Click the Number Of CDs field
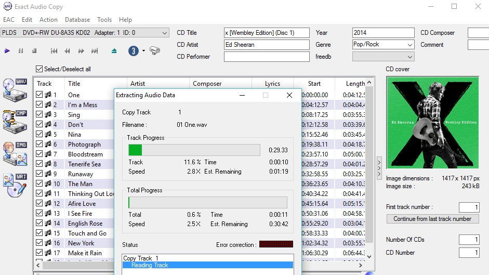 [x=469, y=240]
